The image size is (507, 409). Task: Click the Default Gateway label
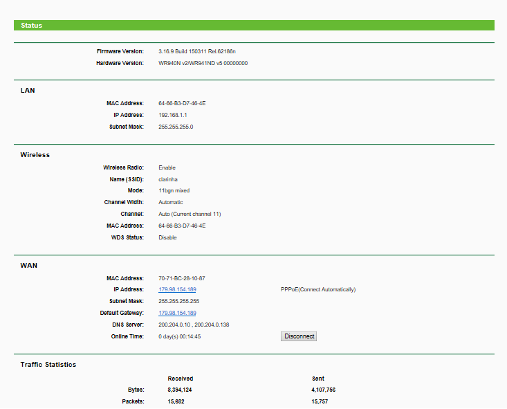coord(122,313)
